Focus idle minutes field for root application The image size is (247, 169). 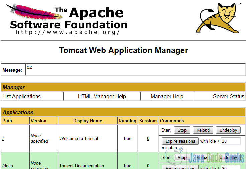[x=231, y=141]
